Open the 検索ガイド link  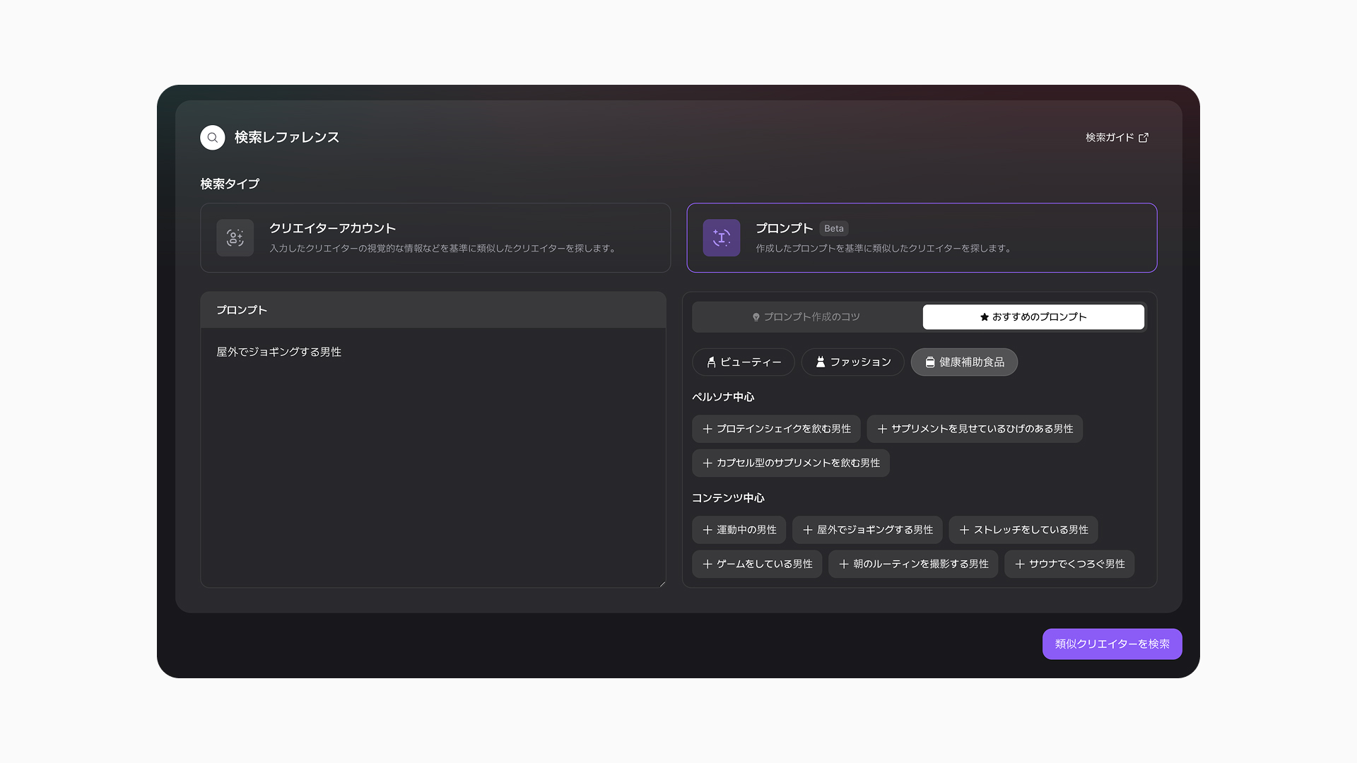click(x=1110, y=138)
